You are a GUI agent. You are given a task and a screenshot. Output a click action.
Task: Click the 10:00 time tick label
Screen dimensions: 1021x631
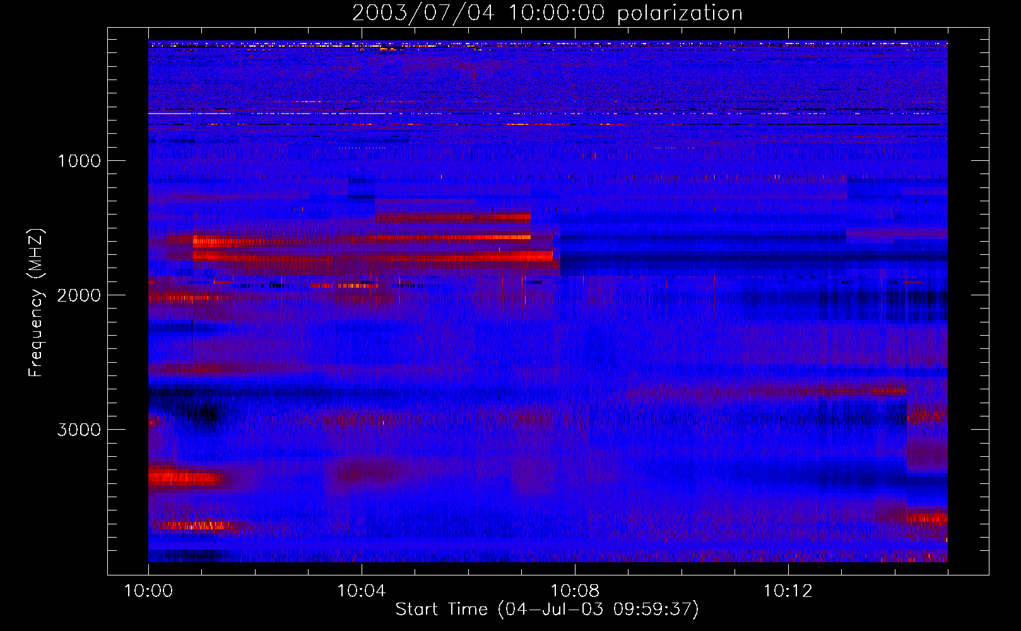point(148,591)
